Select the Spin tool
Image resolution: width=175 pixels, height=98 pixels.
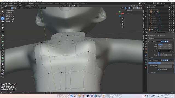[x=2, y=61]
